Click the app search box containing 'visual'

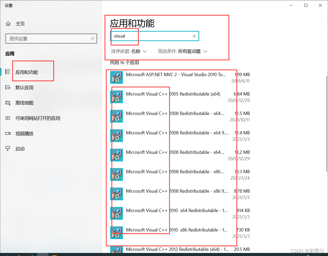(x=155, y=36)
